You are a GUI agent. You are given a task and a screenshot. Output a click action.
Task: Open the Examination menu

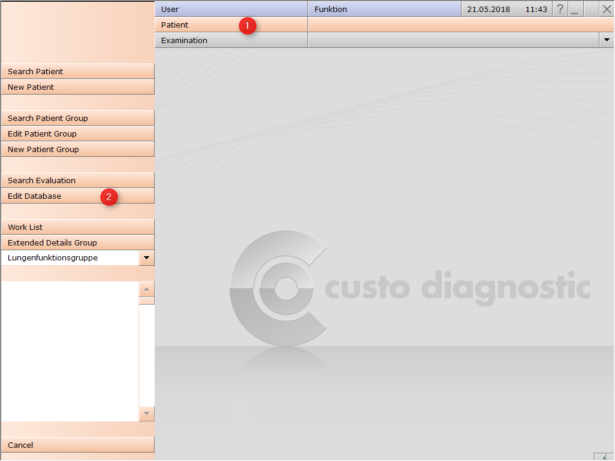(x=231, y=40)
